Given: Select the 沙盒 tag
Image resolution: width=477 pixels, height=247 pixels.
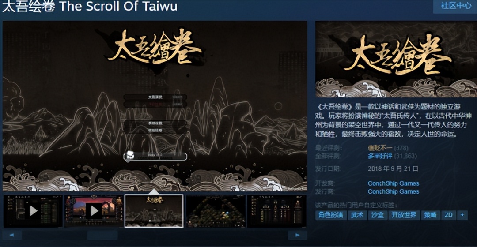Looking at the screenshot, I should (x=378, y=215).
